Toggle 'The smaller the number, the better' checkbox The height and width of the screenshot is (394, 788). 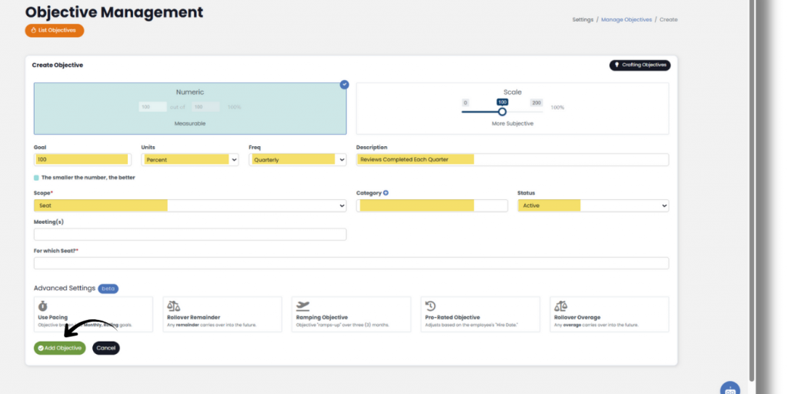[x=36, y=177]
